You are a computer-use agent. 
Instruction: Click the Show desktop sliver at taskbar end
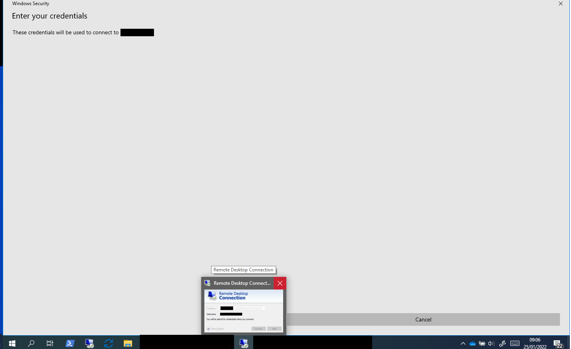coord(569,342)
